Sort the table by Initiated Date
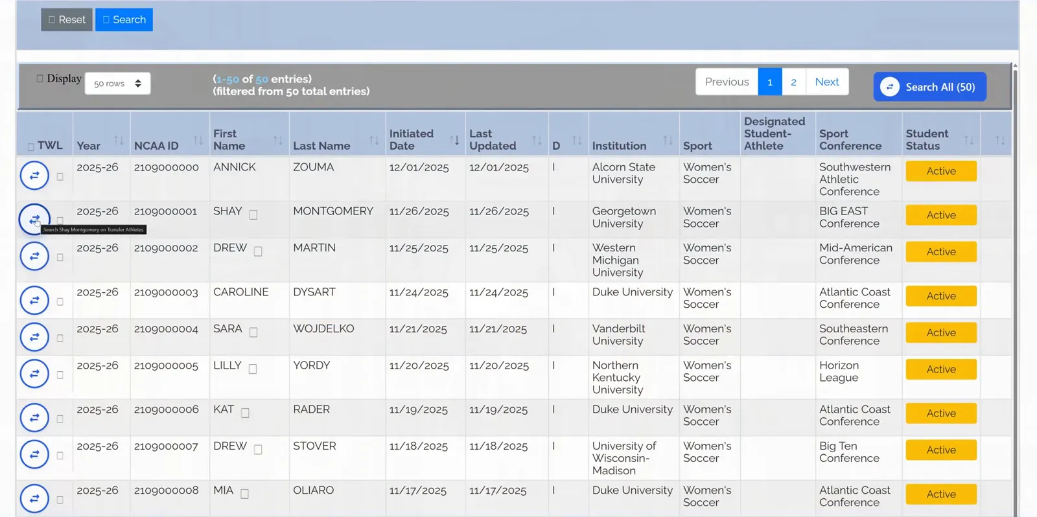 click(x=454, y=141)
